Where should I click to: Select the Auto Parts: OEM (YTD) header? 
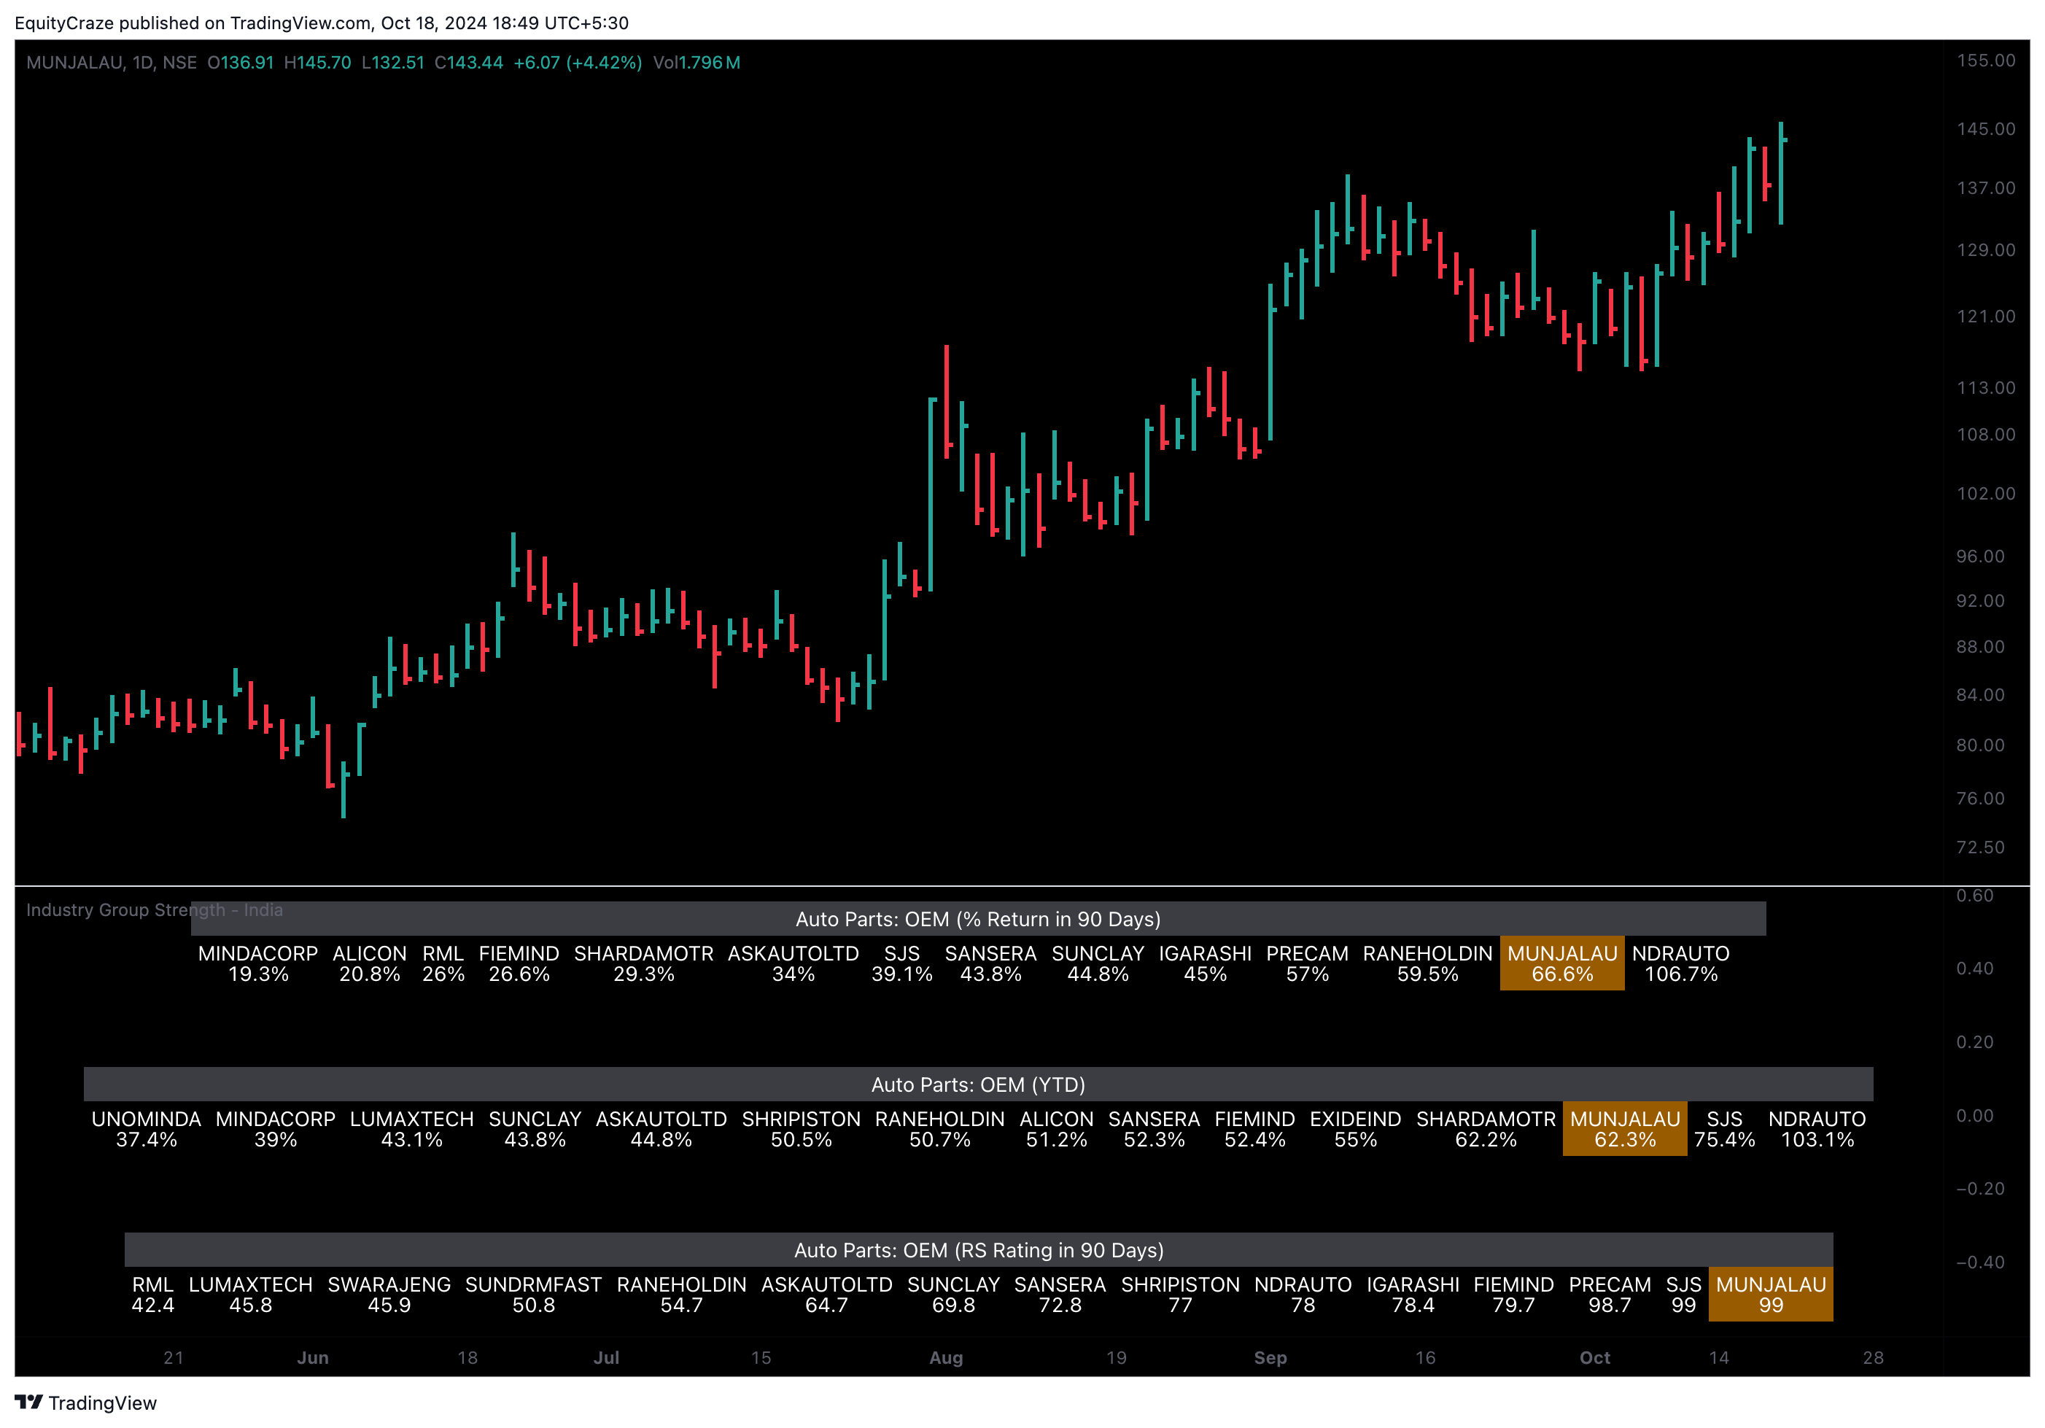pos(978,1084)
